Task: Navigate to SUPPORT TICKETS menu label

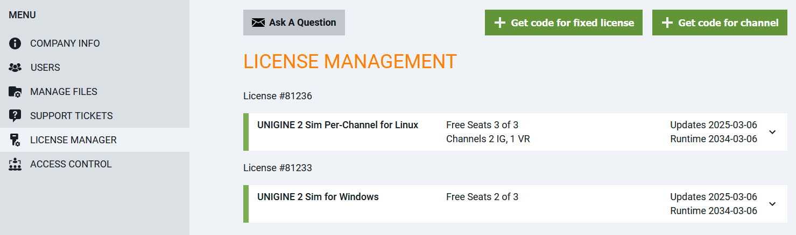Action: coord(72,116)
